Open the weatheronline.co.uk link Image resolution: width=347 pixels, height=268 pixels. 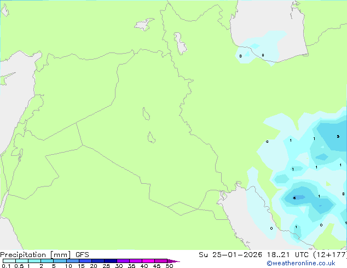click(301, 263)
